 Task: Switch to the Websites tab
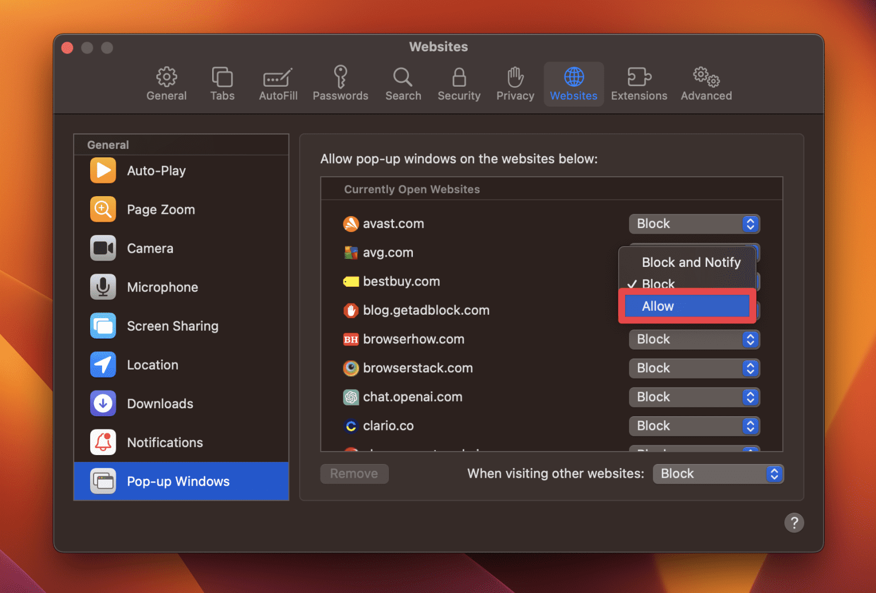click(x=573, y=83)
